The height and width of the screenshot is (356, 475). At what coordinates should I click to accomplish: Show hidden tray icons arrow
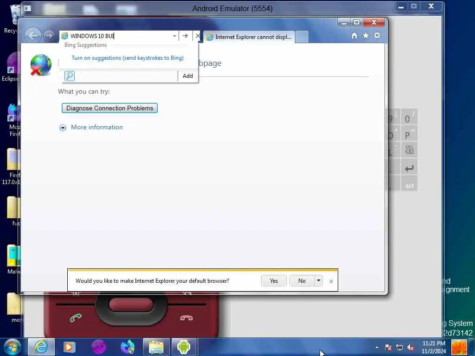tap(377, 347)
